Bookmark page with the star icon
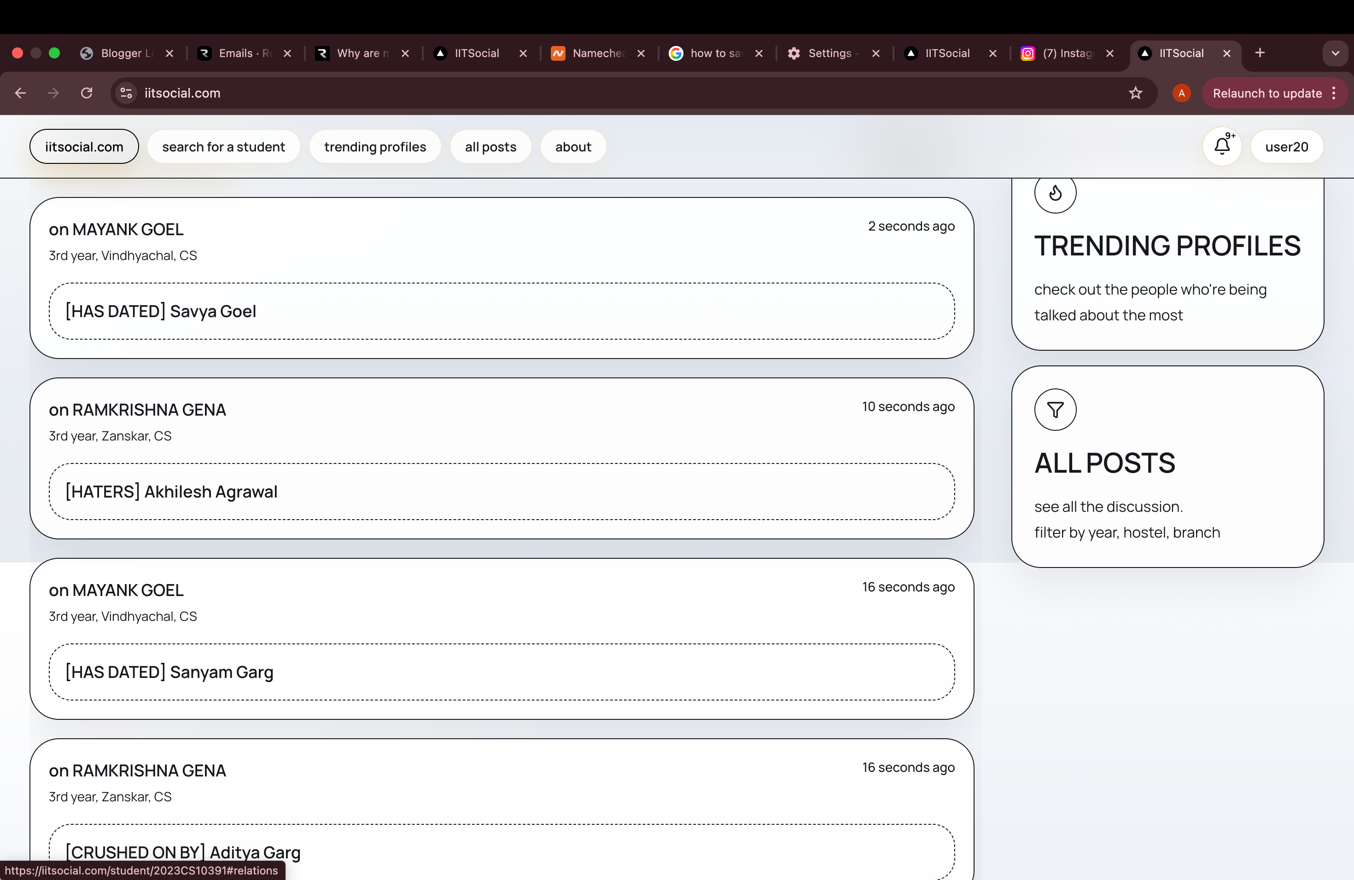The height and width of the screenshot is (880, 1354). point(1135,93)
